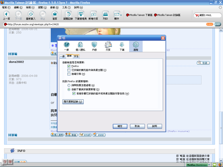Image resolution: width=223 pixels, height=167 pixels.
Task: Click the McAfee SiteAdvisor status bar button
Action: click(197, 165)
